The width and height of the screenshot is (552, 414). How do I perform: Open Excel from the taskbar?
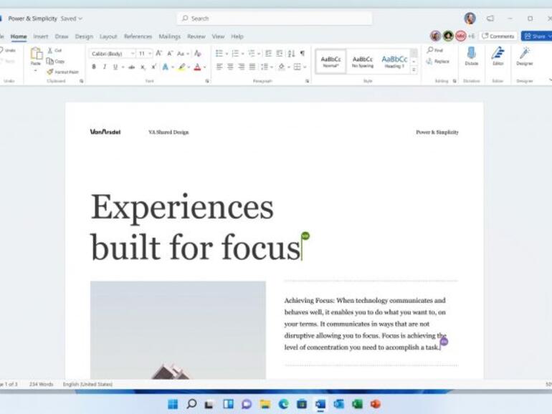[x=357, y=404]
